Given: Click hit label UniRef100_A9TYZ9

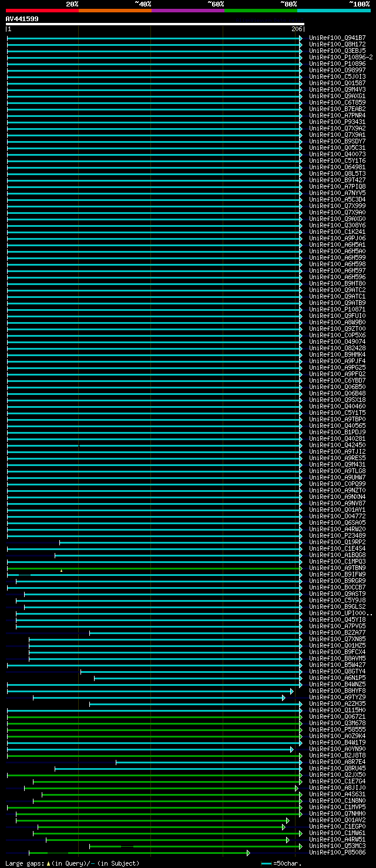Looking at the screenshot, I should (337, 697).
